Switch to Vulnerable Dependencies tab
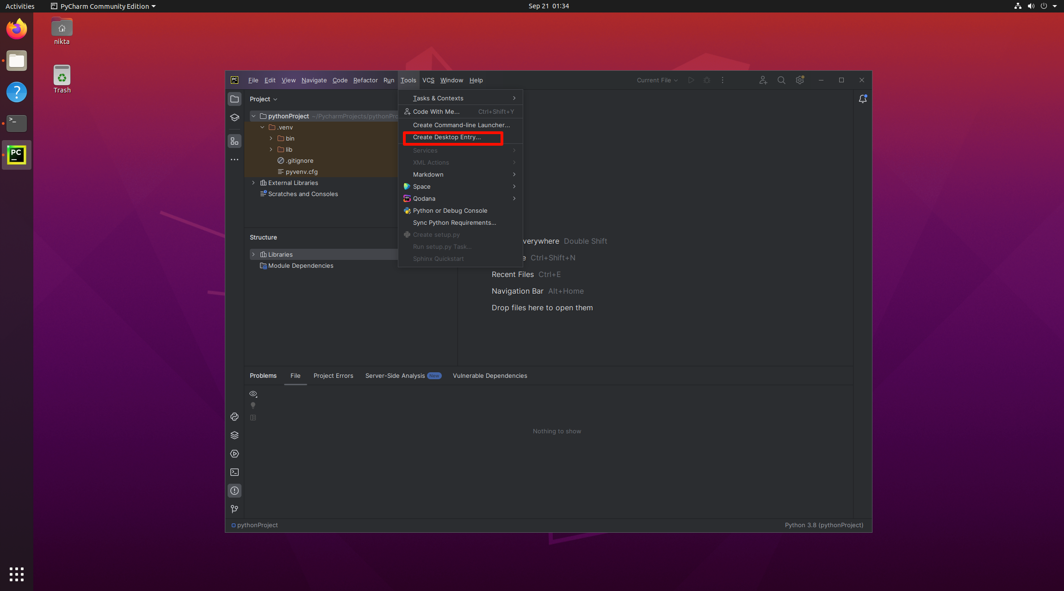 coord(490,376)
